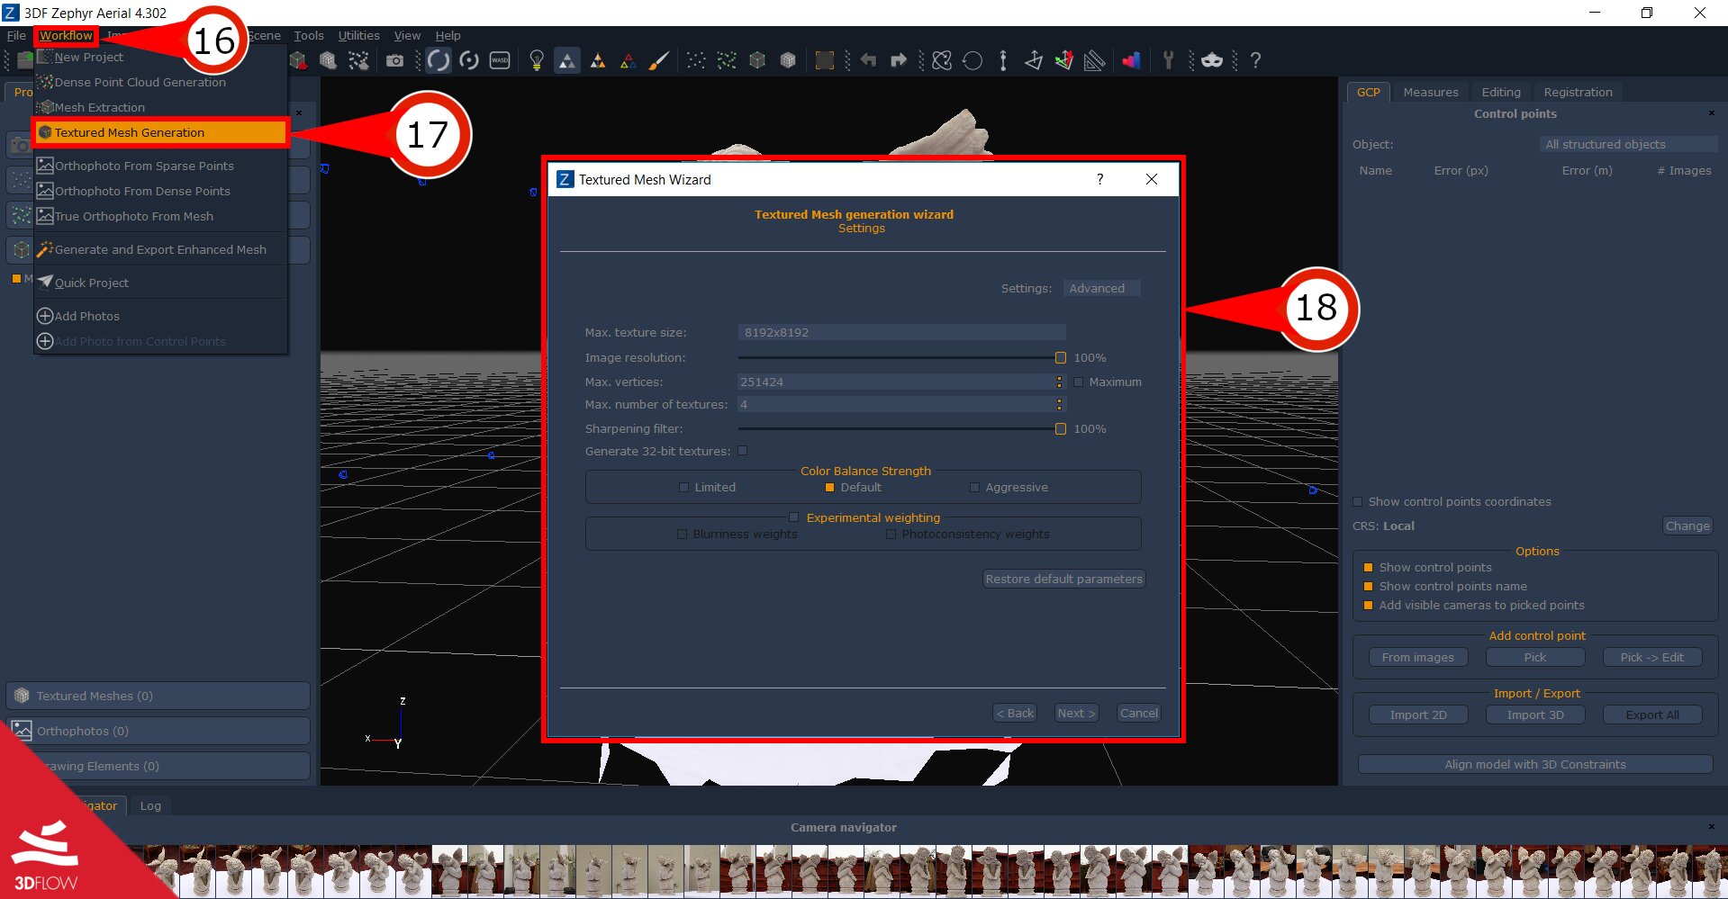This screenshot has height=899, width=1728.
Task: Open the Log tab
Action: pos(150,805)
